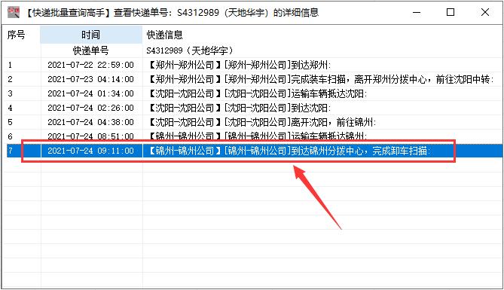Click timestamp 2021-07-24 01:34:00
The height and width of the screenshot is (290, 504).
click(x=90, y=93)
